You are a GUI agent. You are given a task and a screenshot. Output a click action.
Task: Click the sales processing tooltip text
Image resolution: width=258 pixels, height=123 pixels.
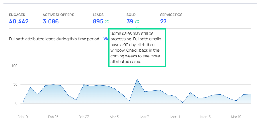pyautogui.click(x=137, y=48)
